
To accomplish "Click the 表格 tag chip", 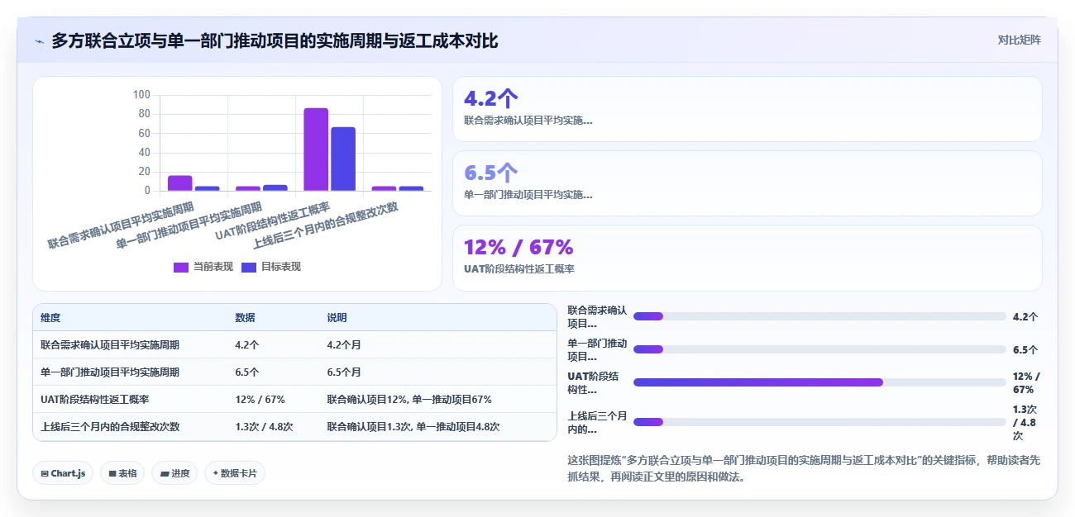I will [122, 473].
